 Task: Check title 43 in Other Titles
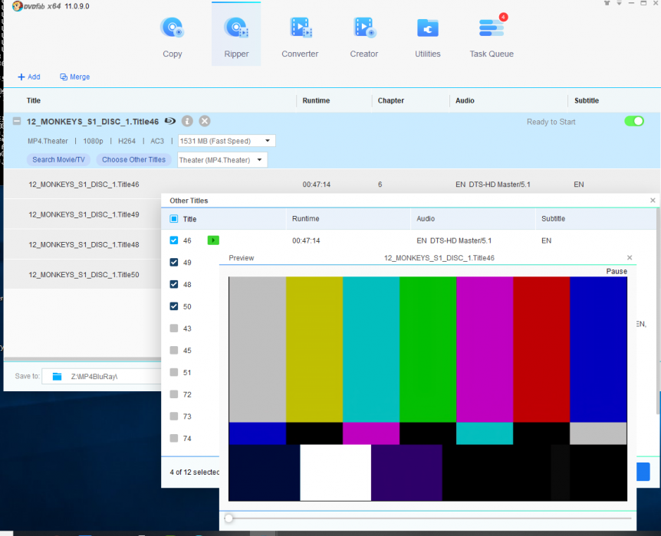(x=174, y=328)
